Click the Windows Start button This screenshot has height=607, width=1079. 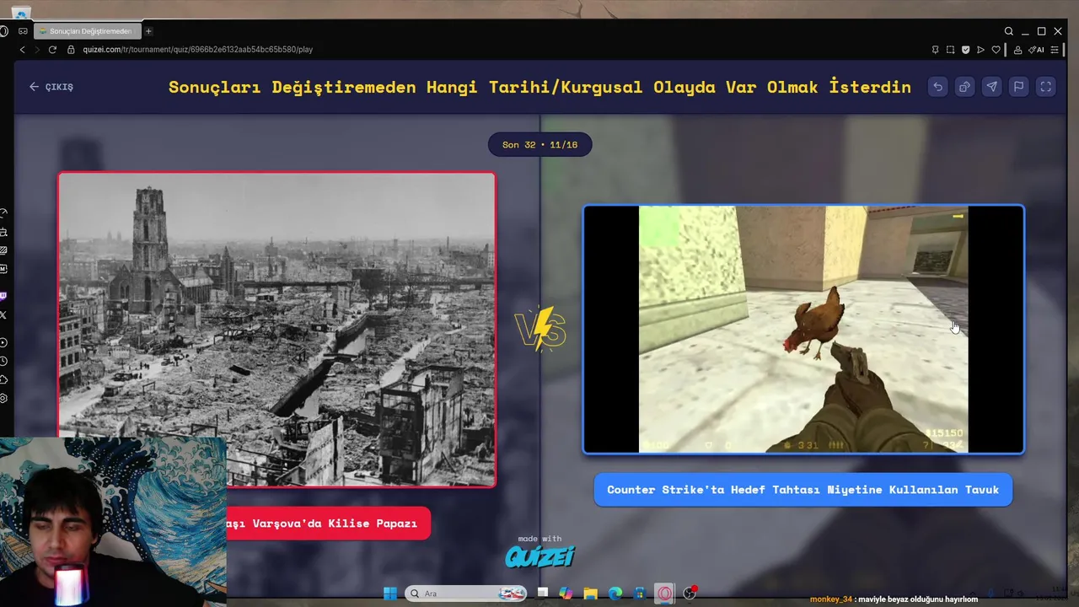point(390,594)
